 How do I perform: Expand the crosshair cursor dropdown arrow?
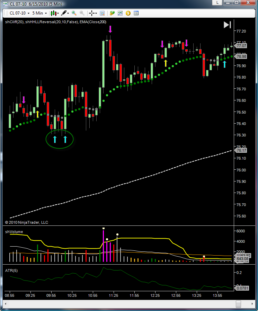[x=96, y=13]
